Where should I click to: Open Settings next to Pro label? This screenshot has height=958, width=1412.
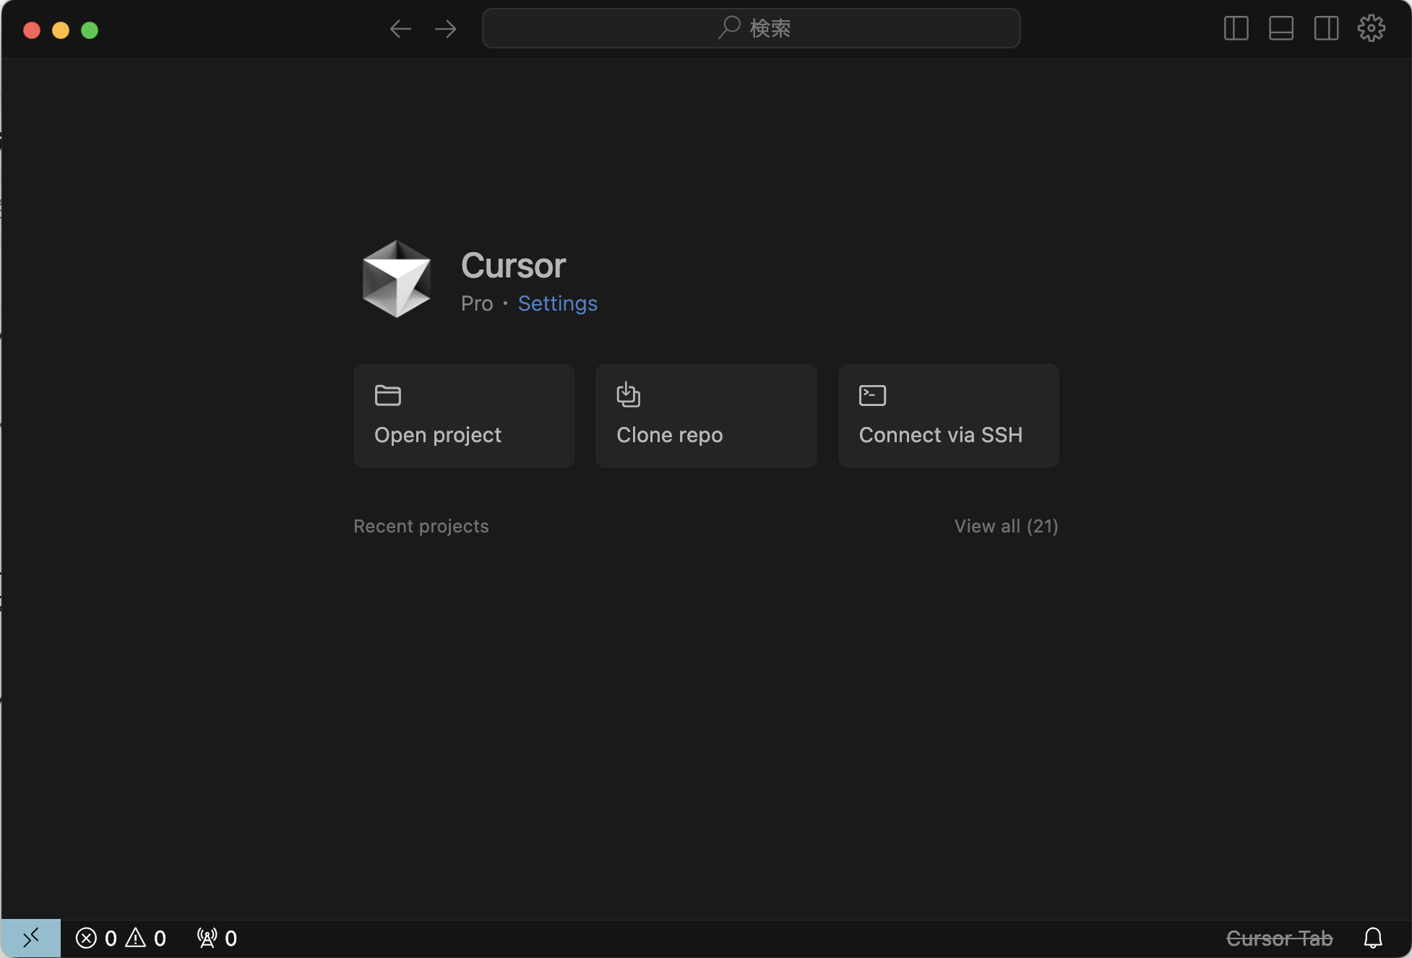(557, 303)
